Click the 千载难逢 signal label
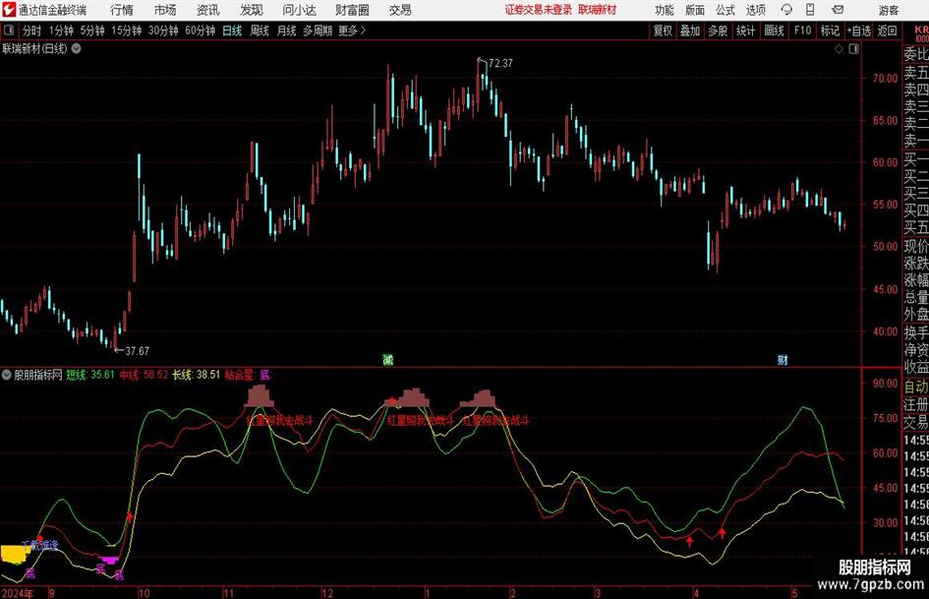Image resolution: width=929 pixels, height=599 pixels. (39, 545)
